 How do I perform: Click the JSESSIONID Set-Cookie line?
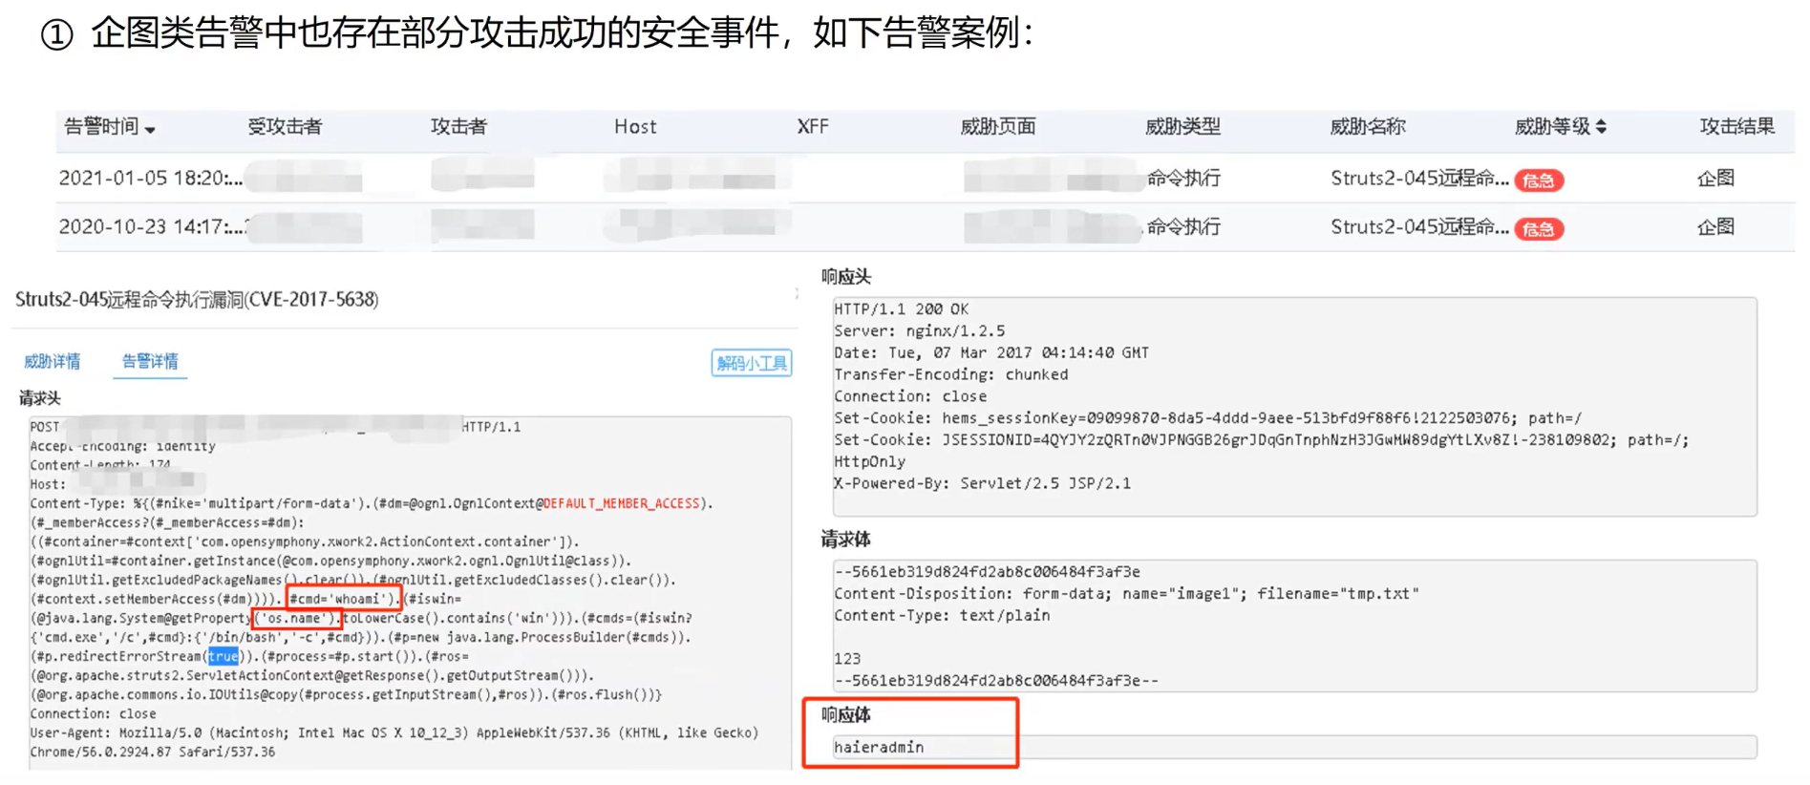click(x=1261, y=440)
